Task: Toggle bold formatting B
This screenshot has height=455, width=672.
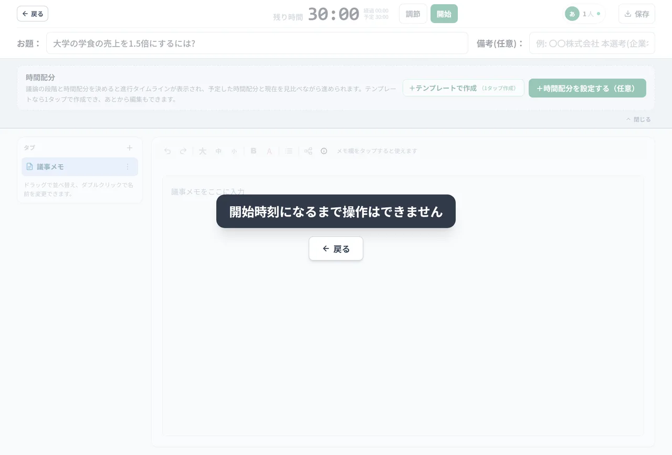Action: 254,151
